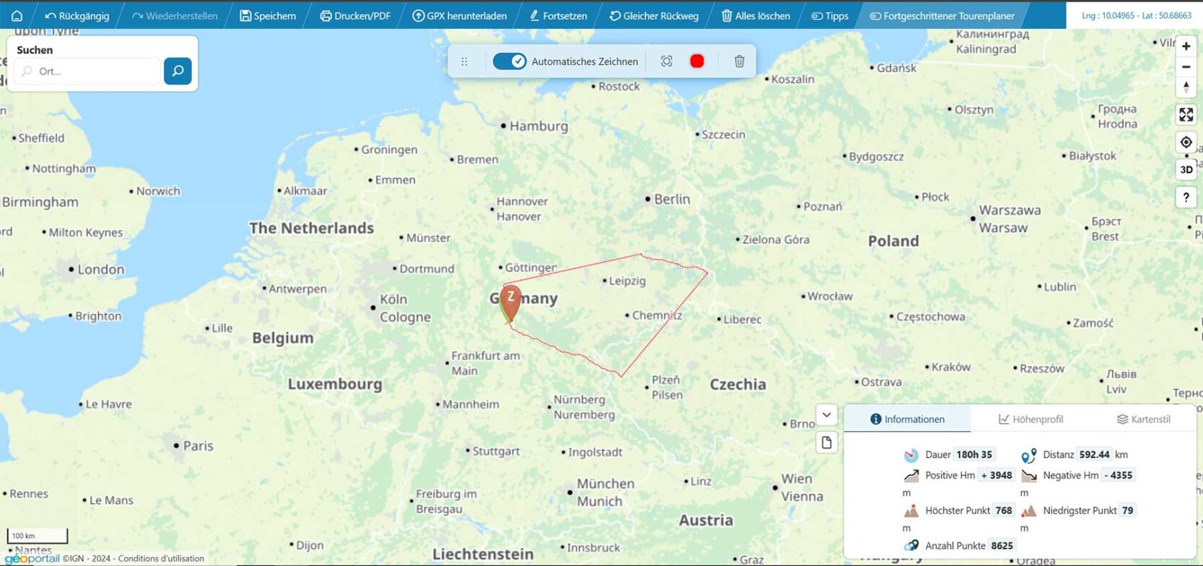Click the trash icon in drawing toolbar
The width and height of the screenshot is (1203, 566).
pyautogui.click(x=739, y=61)
